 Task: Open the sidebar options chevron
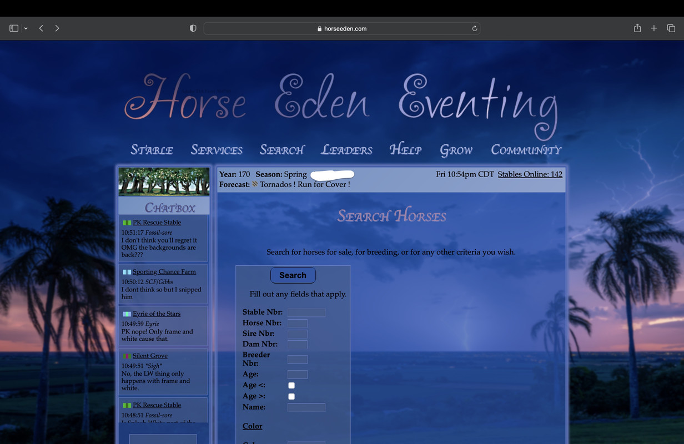(x=26, y=28)
